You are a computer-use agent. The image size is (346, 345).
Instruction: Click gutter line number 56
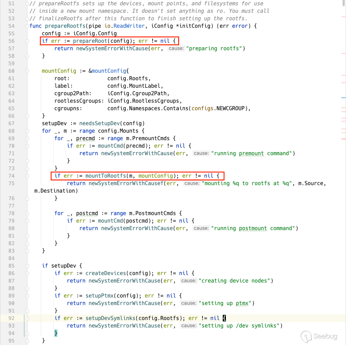pyautogui.click(x=12, y=41)
